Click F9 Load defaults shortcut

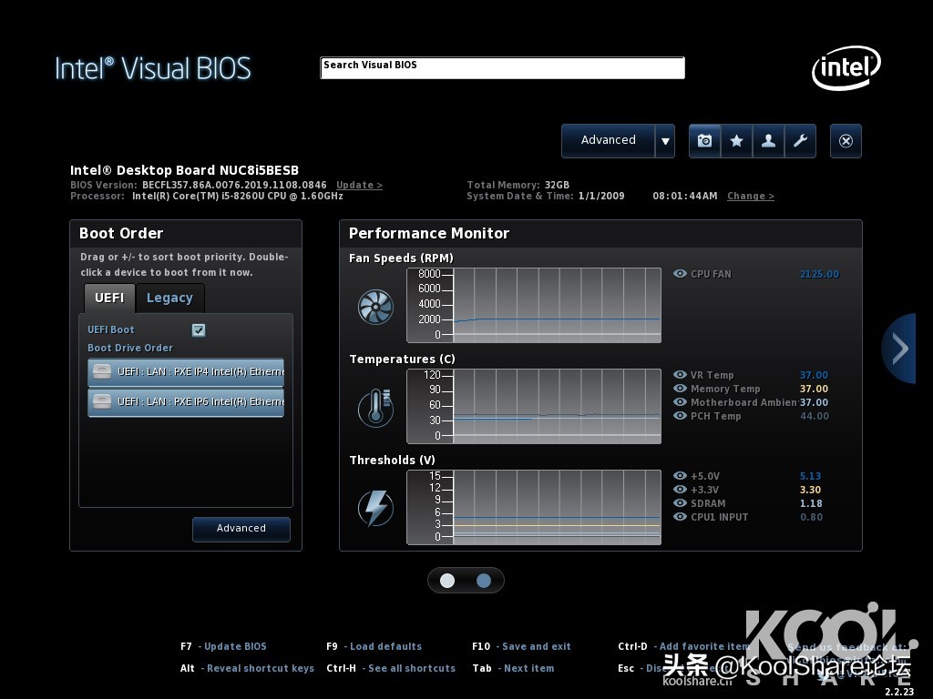[374, 647]
